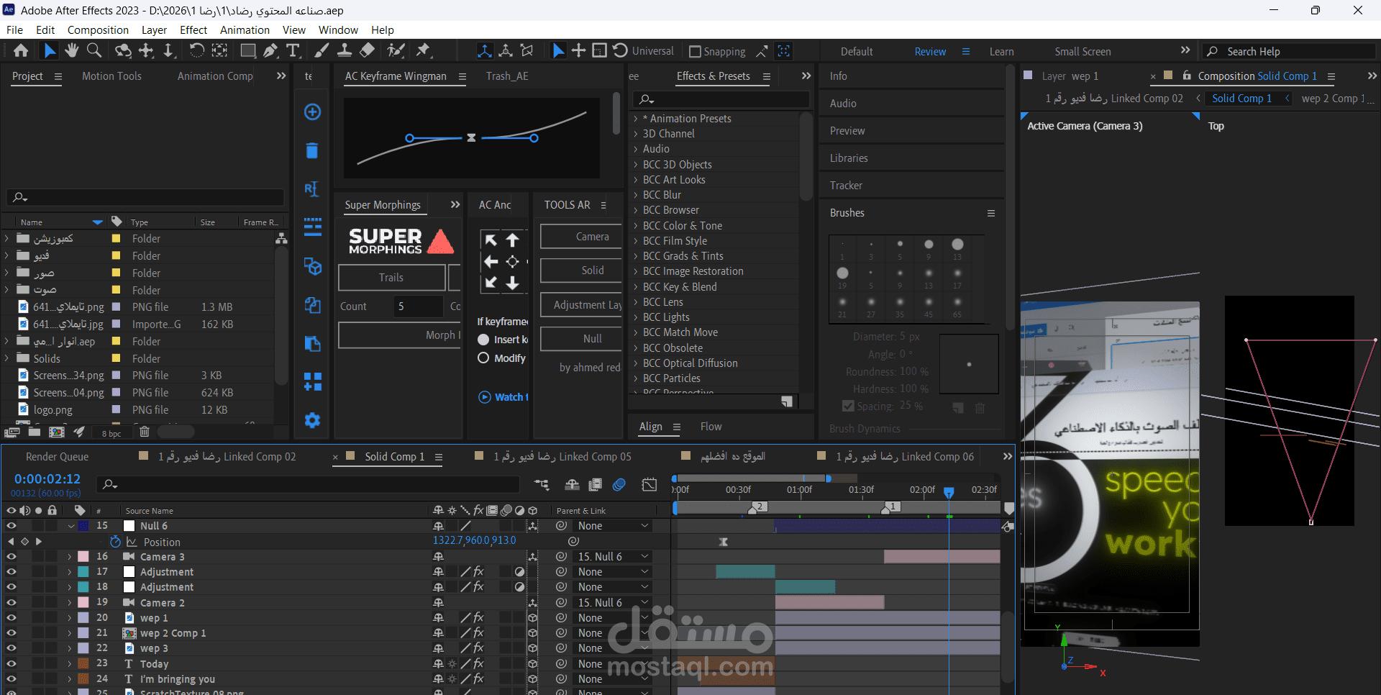The height and width of the screenshot is (695, 1381).
Task: Select the Horizontal Type tool
Action: click(293, 50)
